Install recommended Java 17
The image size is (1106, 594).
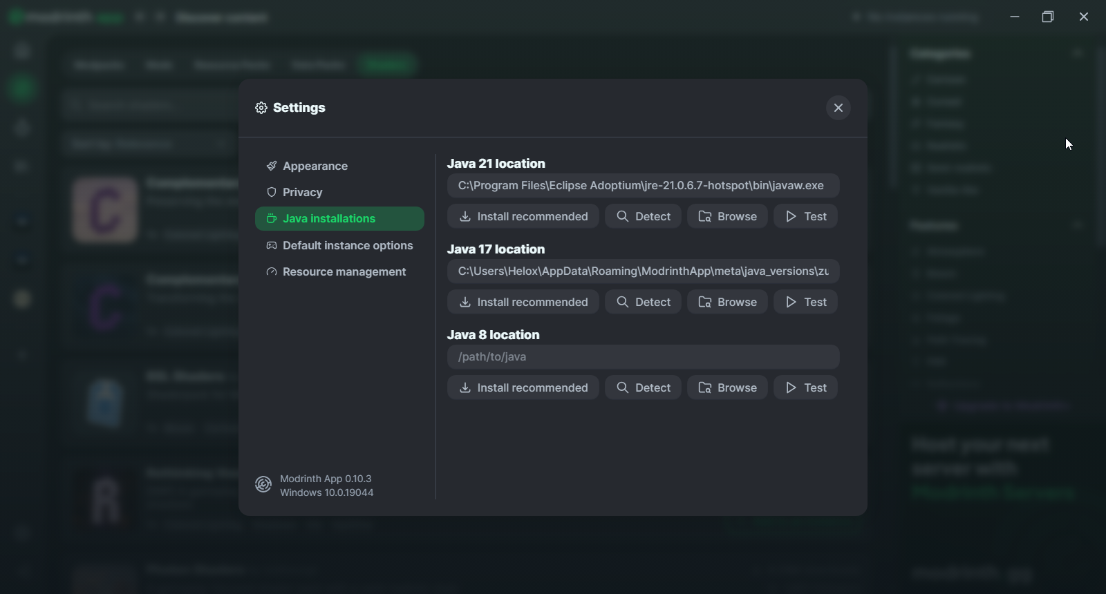[523, 302]
